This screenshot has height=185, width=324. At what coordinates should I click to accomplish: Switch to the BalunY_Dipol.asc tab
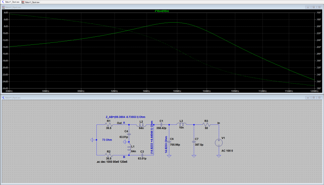tap(11, 2)
